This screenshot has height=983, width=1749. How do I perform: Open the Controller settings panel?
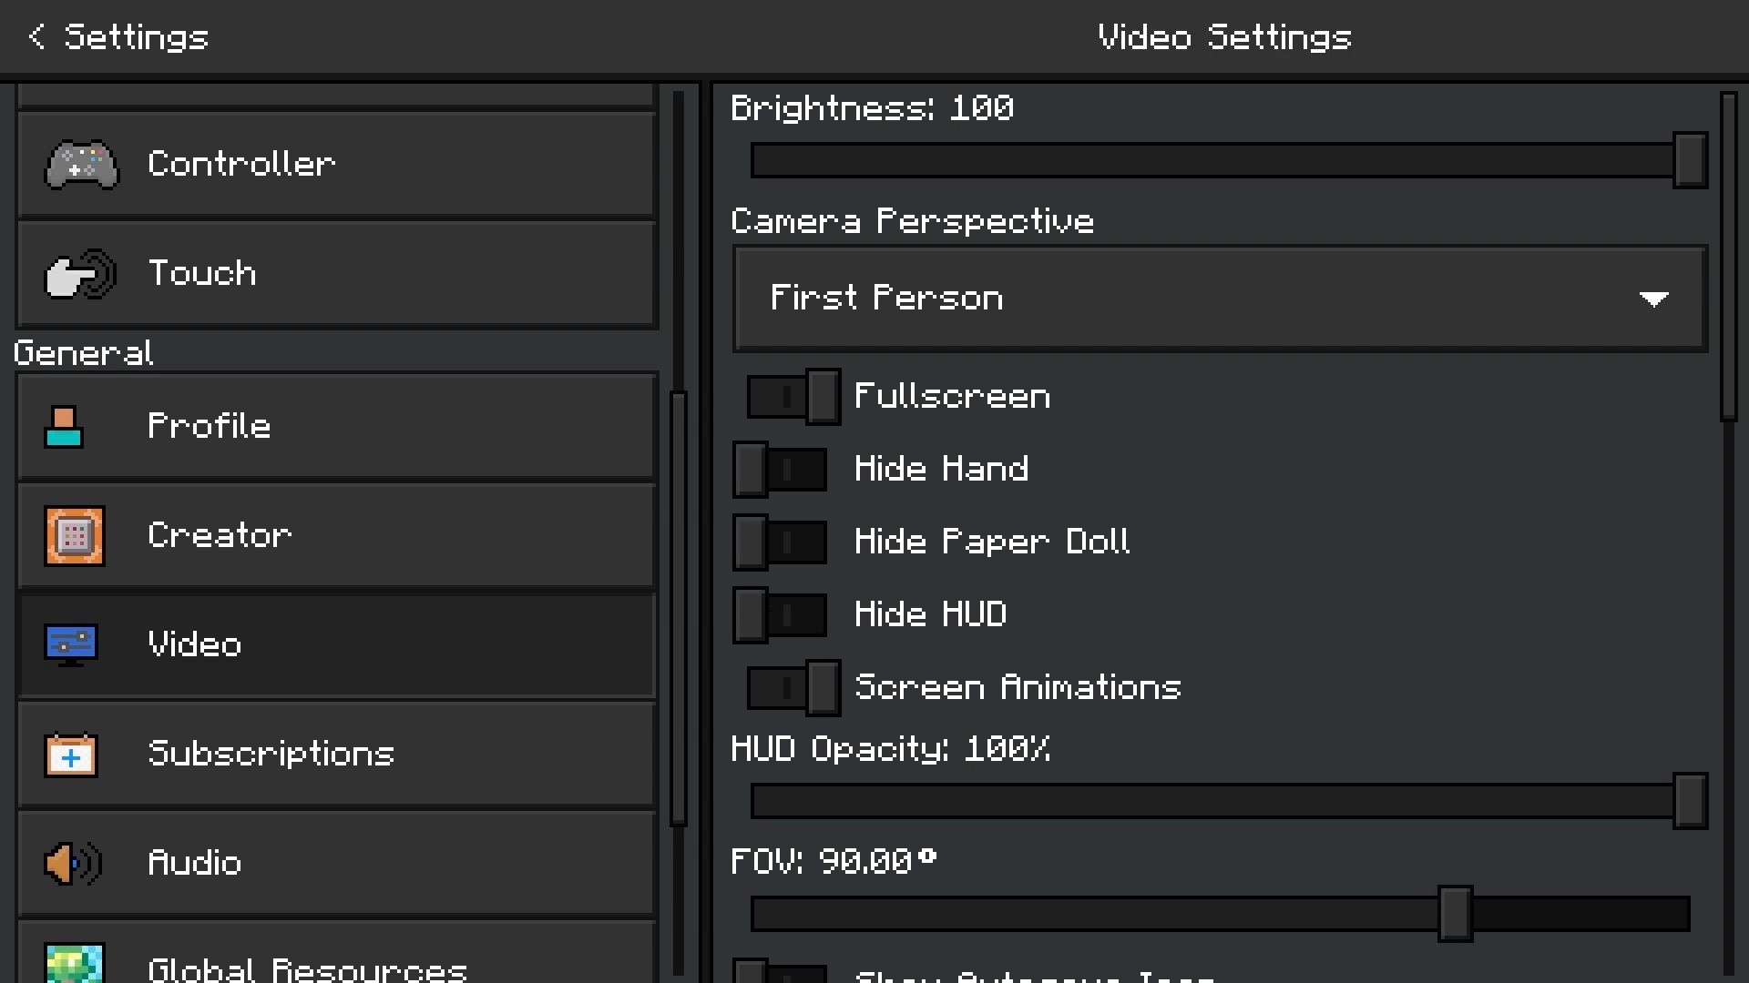coord(335,163)
